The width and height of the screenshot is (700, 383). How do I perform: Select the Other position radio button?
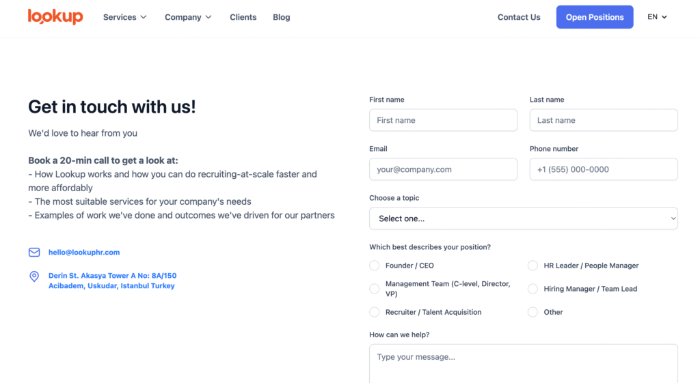tap(533, 312)
